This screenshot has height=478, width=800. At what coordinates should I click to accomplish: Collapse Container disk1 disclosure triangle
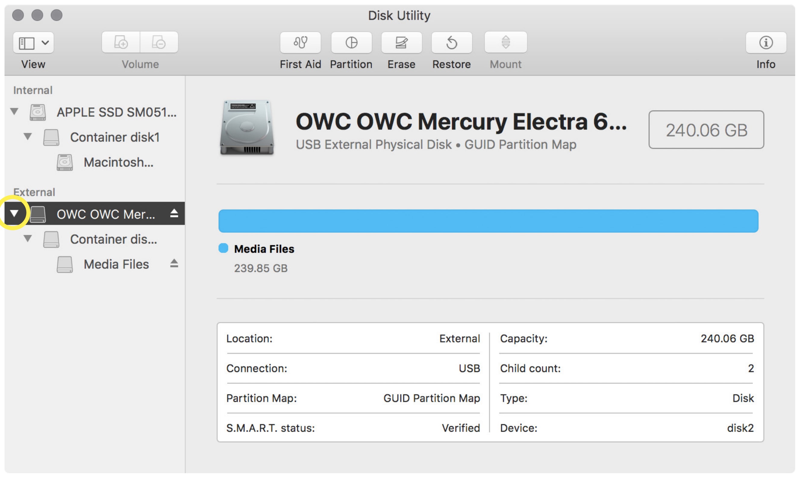(x=28, y=136)
